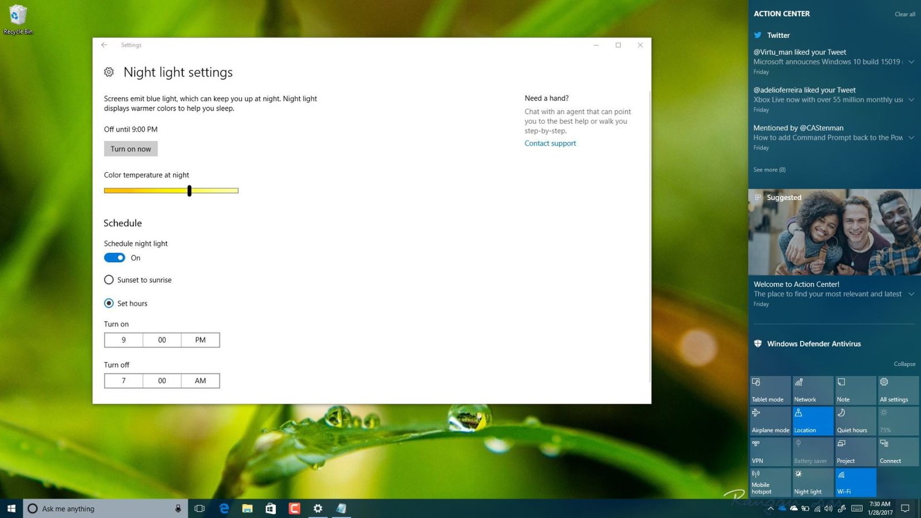Open the Project quick action
921x518 pixels.
click(855, 452)
